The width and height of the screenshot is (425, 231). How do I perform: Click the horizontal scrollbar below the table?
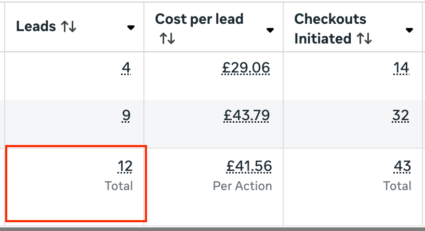coord(212,229)
